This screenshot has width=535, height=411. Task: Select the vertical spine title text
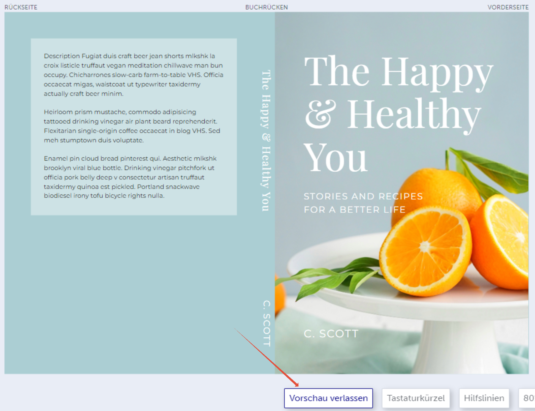click(x=266, y=141)
